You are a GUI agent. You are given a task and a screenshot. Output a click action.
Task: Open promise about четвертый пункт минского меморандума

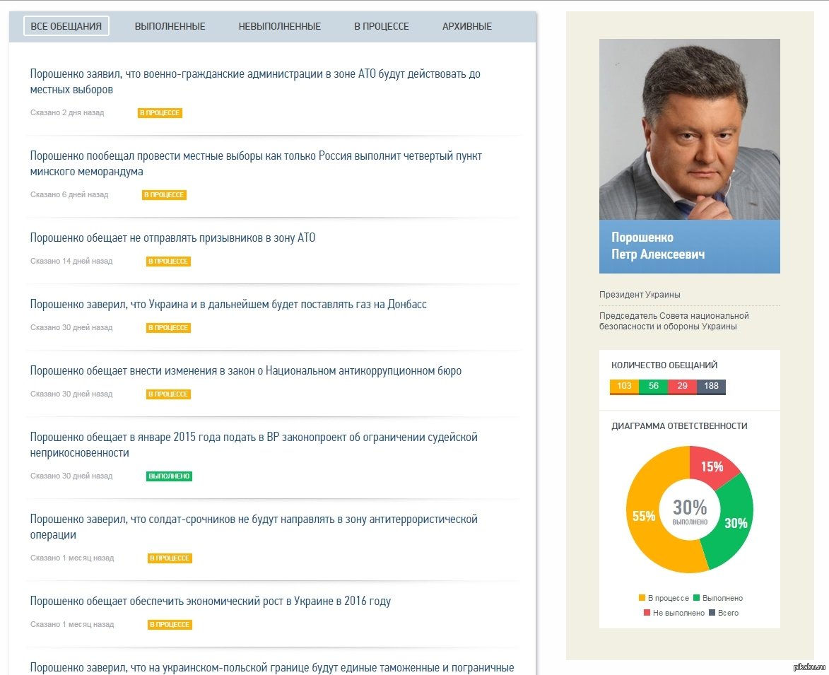(256, 163)
